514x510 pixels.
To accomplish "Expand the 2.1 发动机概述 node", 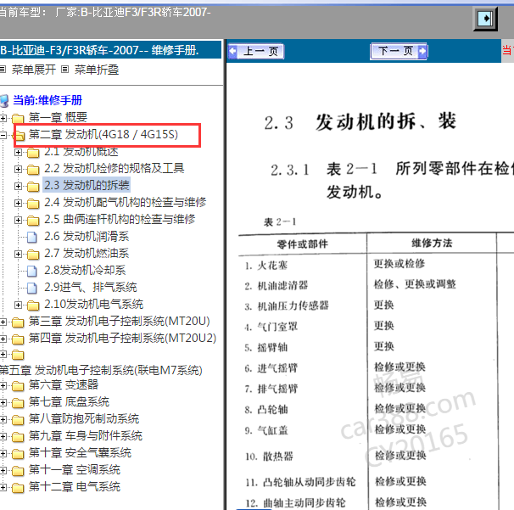I will (x=19, y=152).
